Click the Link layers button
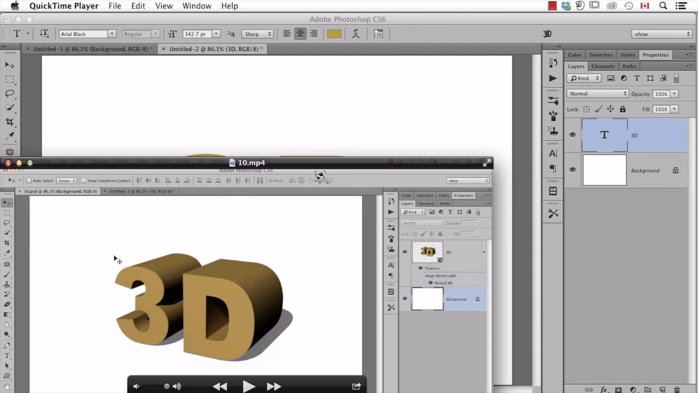This screenshot has height=393, width=698. point(589,389)
